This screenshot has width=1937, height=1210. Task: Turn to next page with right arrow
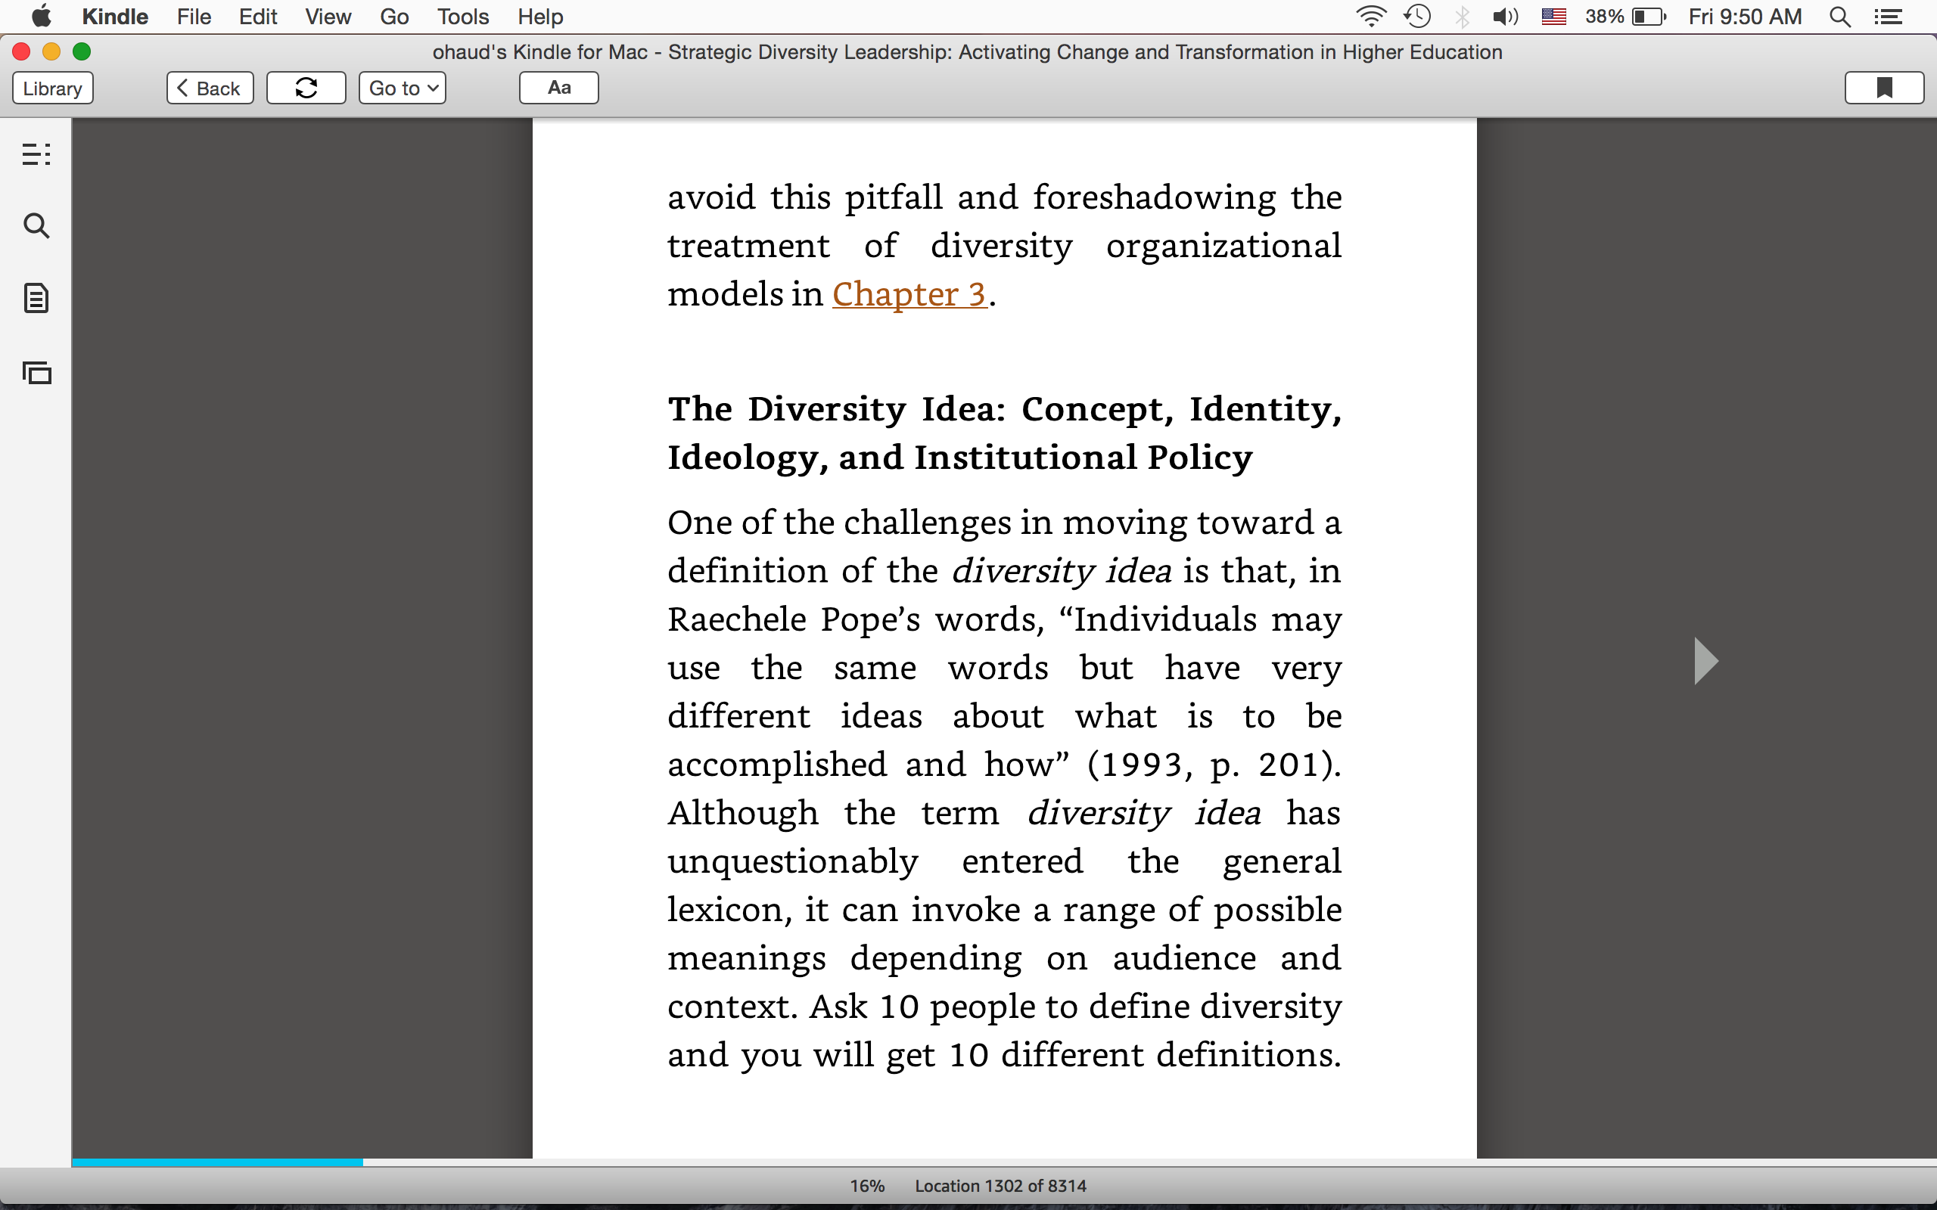pyautogui.click(x=1705, y=661)
